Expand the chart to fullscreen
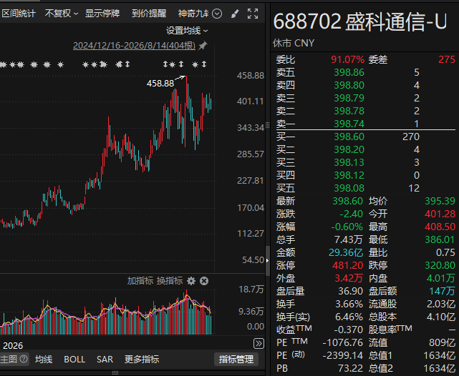This screenshot has height=376, width=459. coord(253,14)
